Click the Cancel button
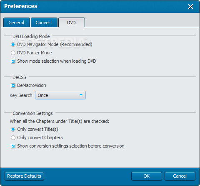This screenshot has width=200, height=186. (x=180, y=176)
